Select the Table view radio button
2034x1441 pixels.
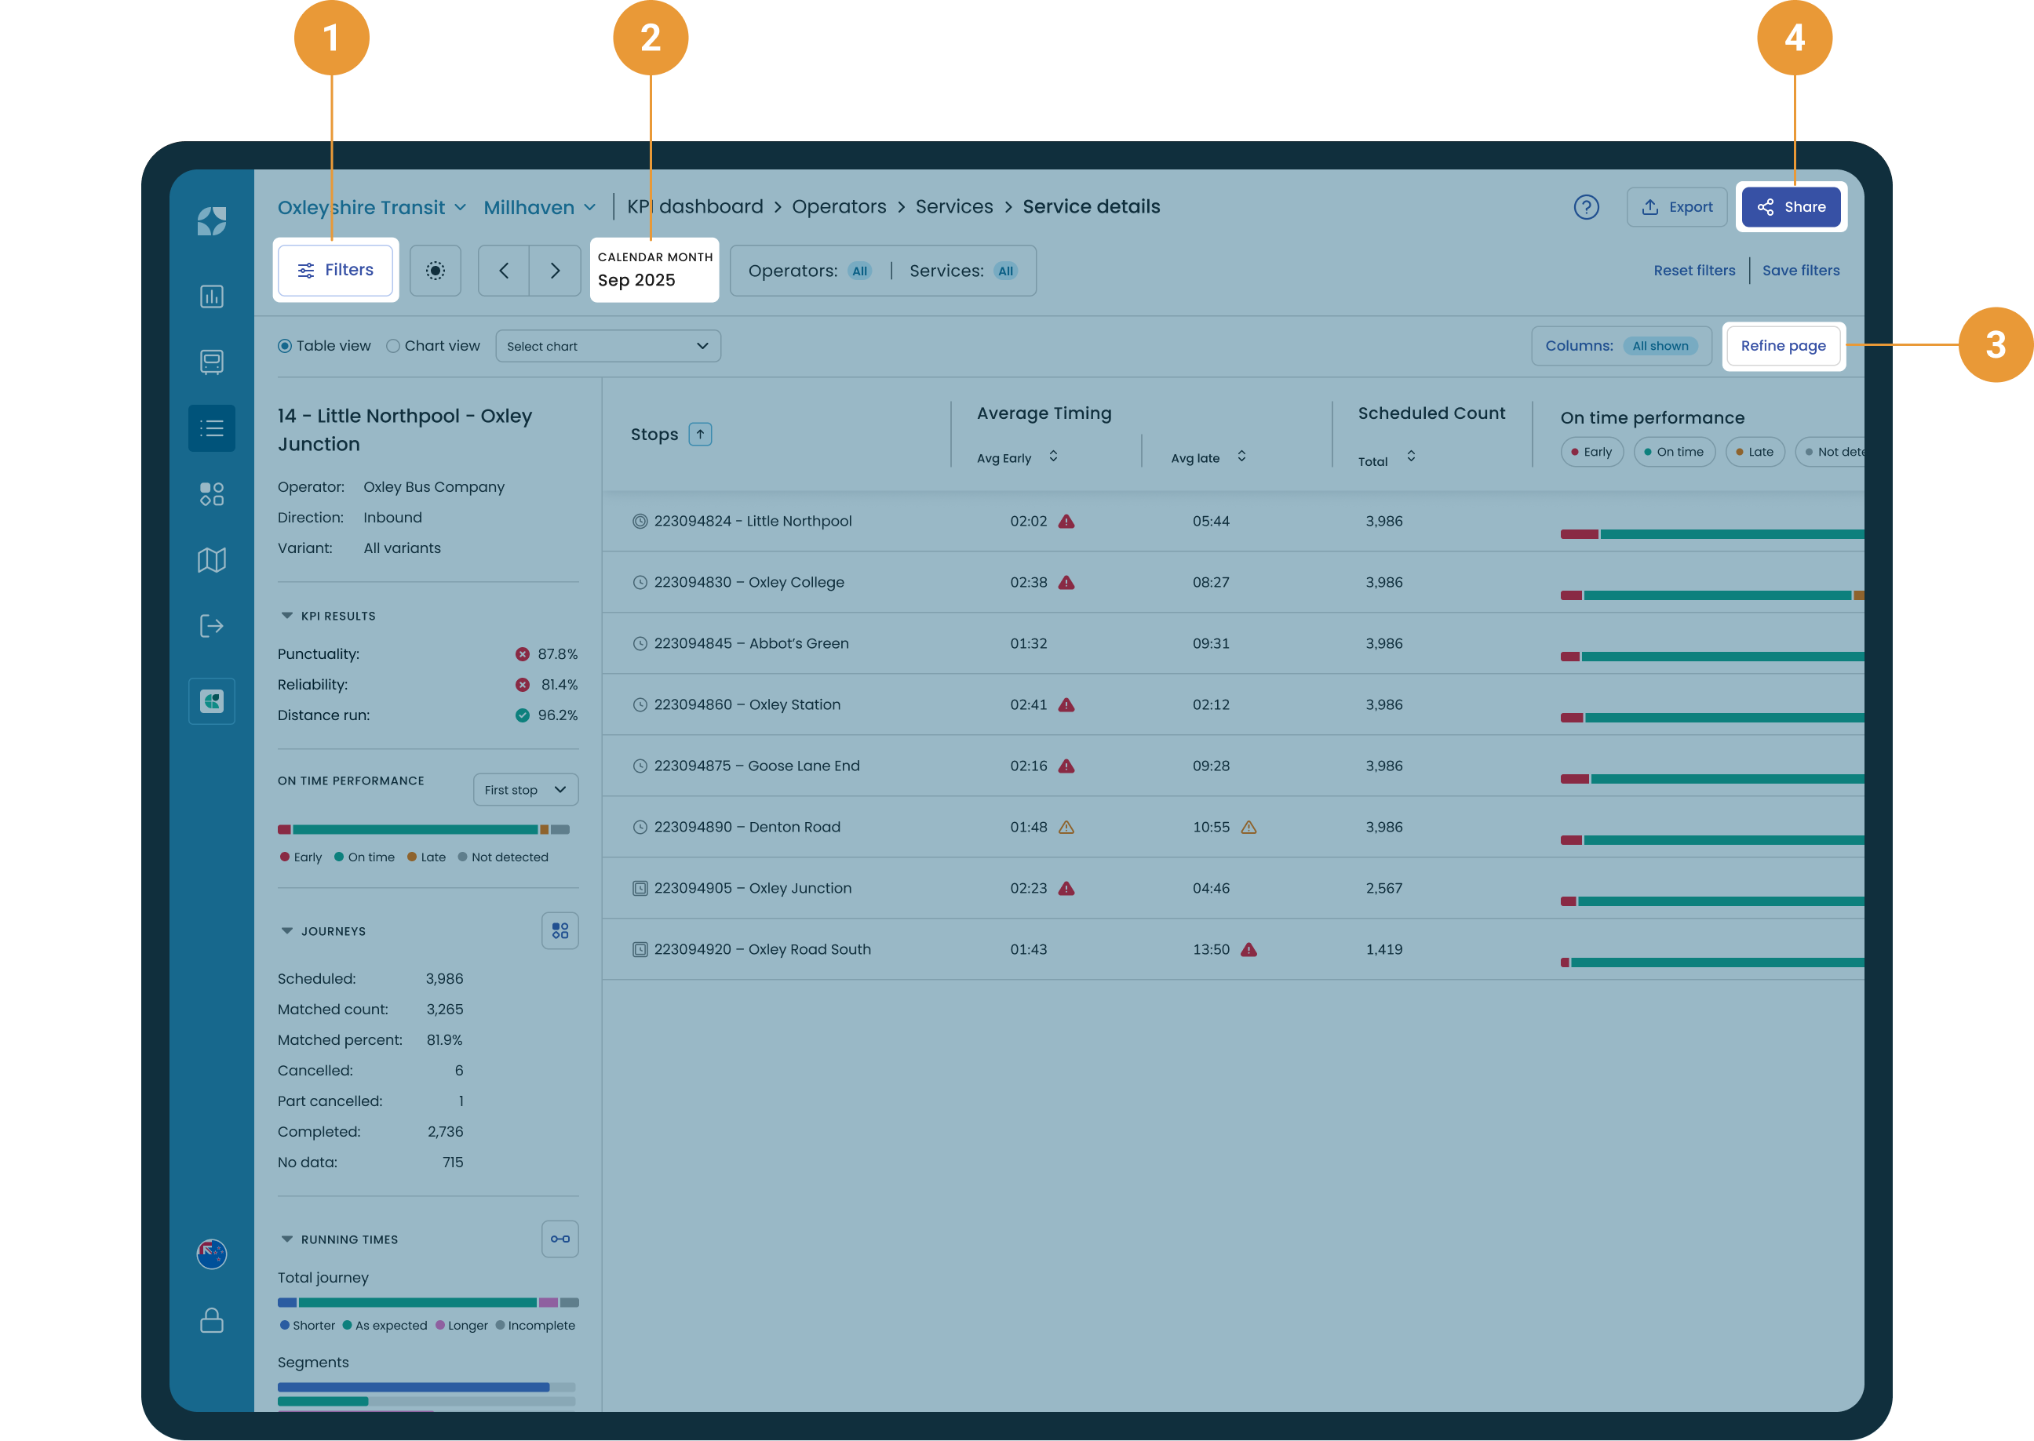[285, 346]
